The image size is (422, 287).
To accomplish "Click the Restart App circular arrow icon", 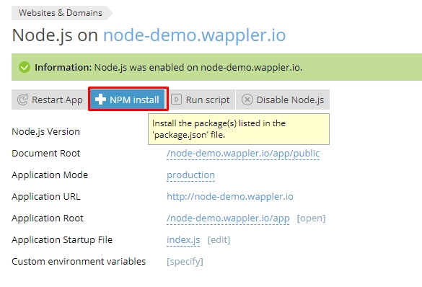I will point(22,100).
